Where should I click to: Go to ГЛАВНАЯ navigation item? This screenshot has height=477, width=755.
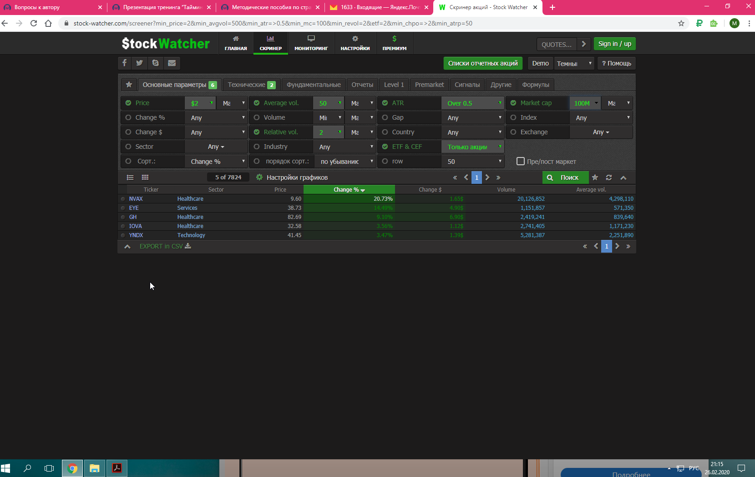[x=236, y=44]
